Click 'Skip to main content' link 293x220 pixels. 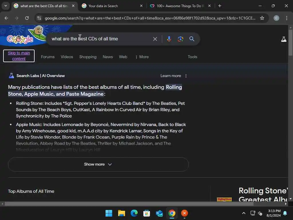coord(19,56)
